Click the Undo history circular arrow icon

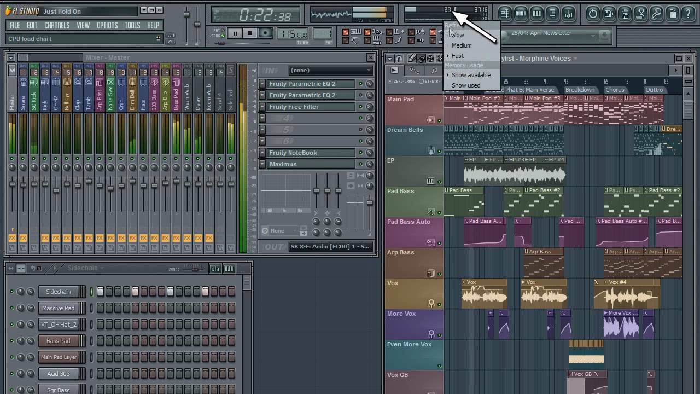(x=593, y=13)
